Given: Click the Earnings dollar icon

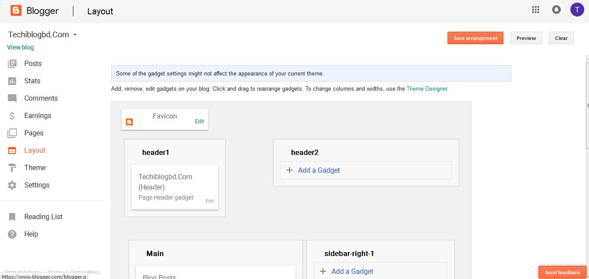Looking at the screenshot, I should 12,116.
